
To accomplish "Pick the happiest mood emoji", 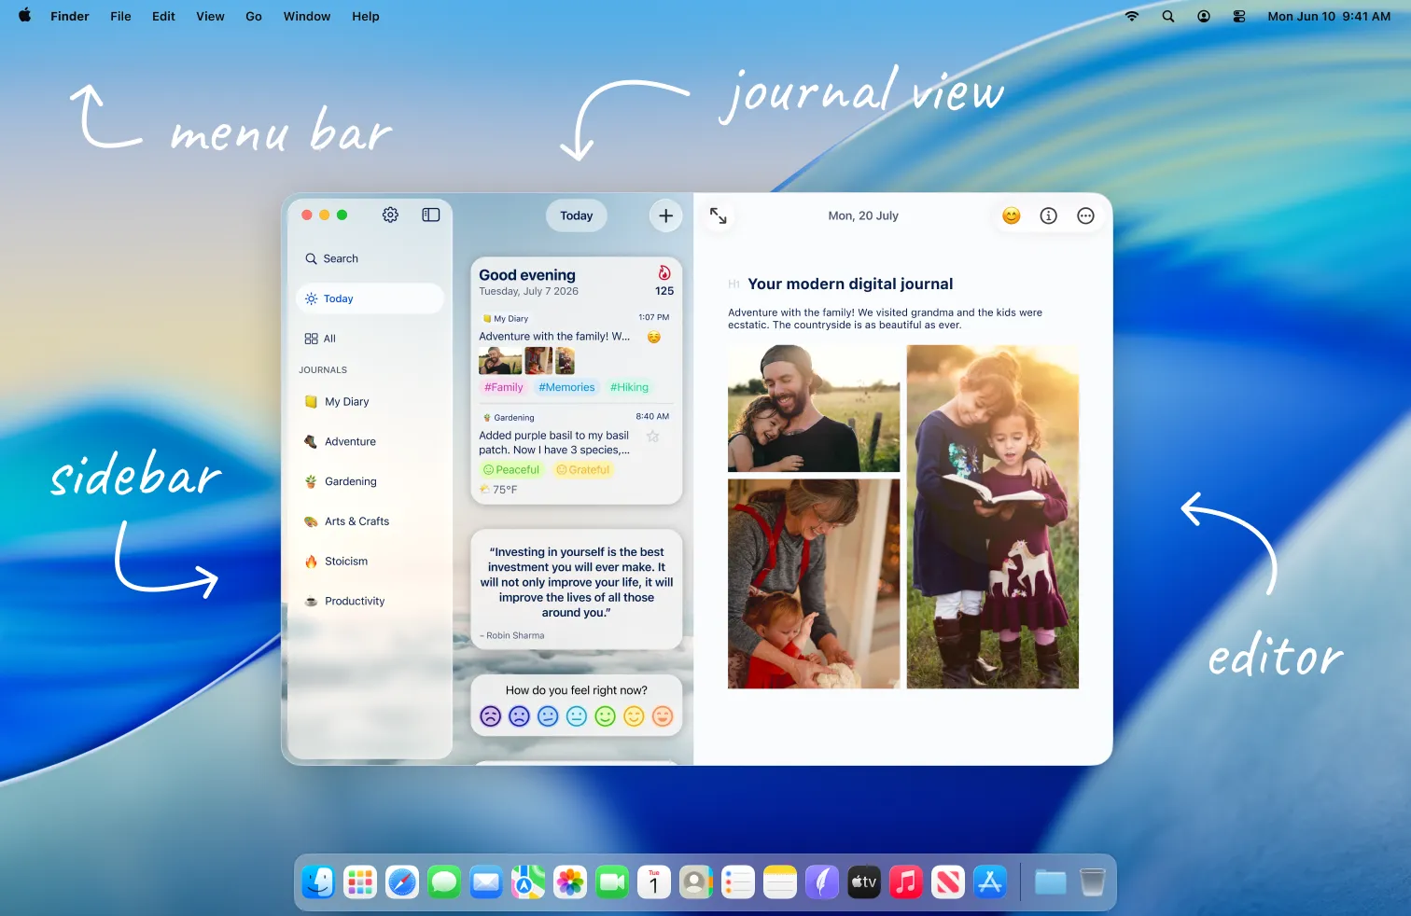I will click(662, 716).
